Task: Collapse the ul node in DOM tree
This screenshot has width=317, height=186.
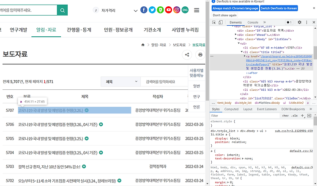Action: tap(239, 43)
